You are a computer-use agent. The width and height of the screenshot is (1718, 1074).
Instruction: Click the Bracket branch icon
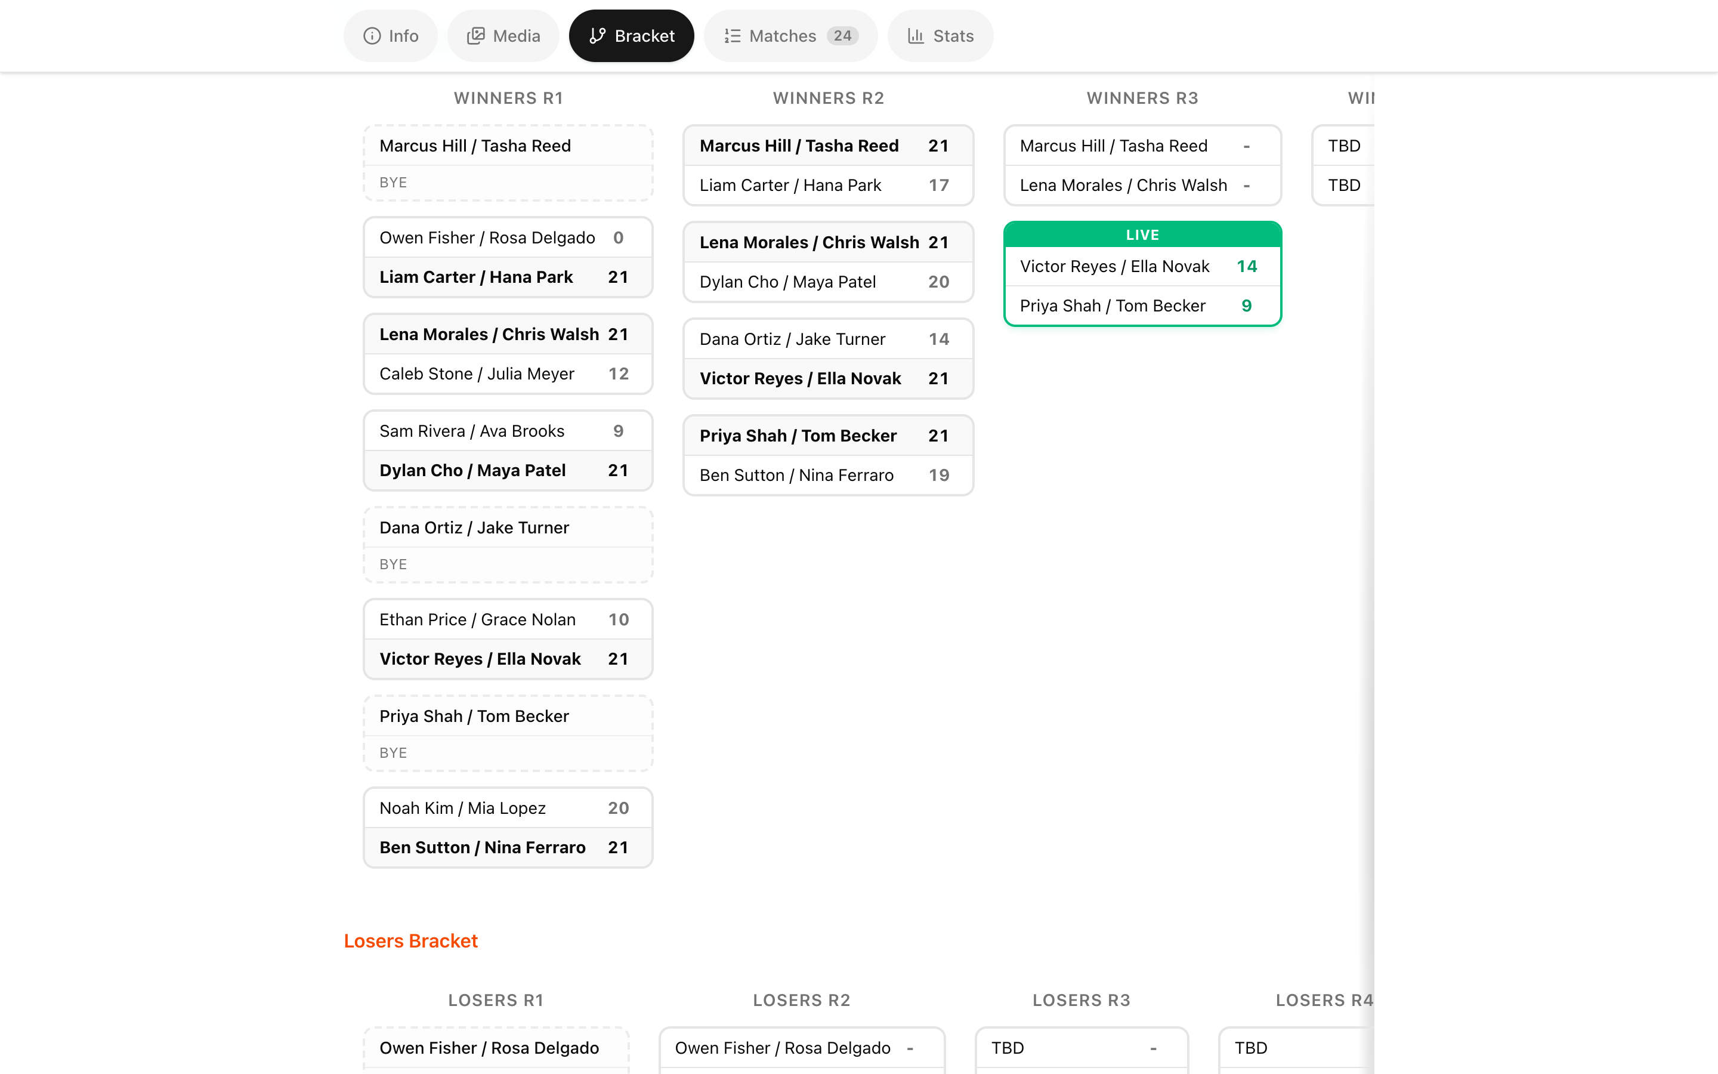(x=597, y=36)
